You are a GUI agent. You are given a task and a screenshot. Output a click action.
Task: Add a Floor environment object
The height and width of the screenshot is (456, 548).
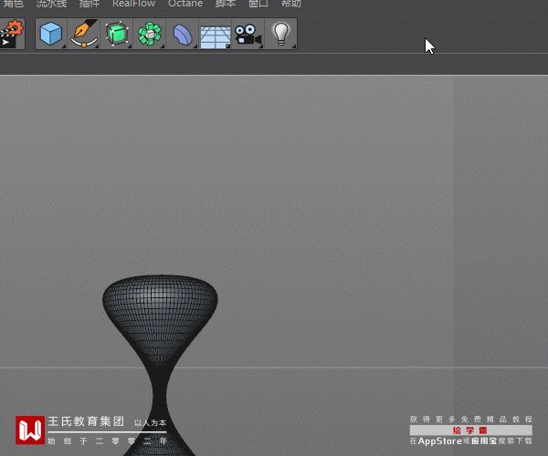pyautogui.click(x=216, y=35)
